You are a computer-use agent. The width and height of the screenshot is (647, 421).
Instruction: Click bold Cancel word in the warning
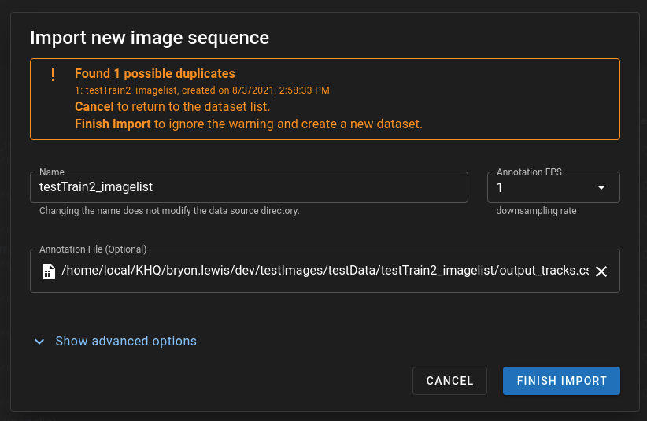(94, 106)
